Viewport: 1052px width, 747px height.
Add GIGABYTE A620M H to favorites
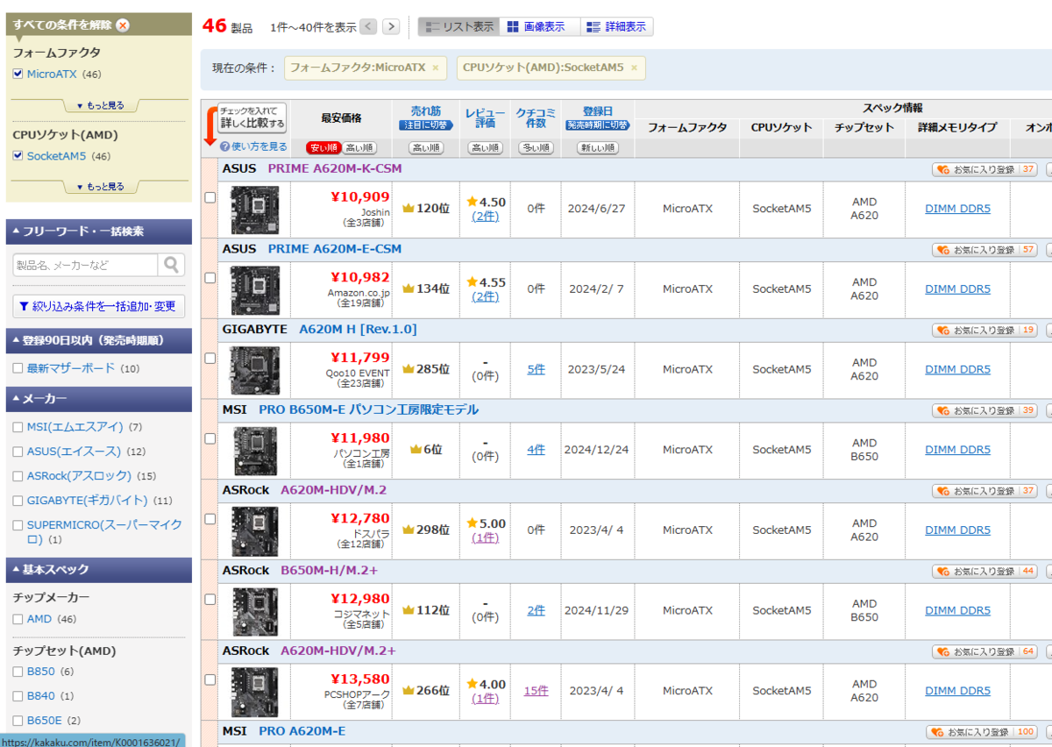point(984,331)
